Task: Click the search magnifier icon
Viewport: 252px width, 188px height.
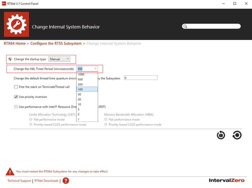Action: pyautogui.click(x=185, y=26)
